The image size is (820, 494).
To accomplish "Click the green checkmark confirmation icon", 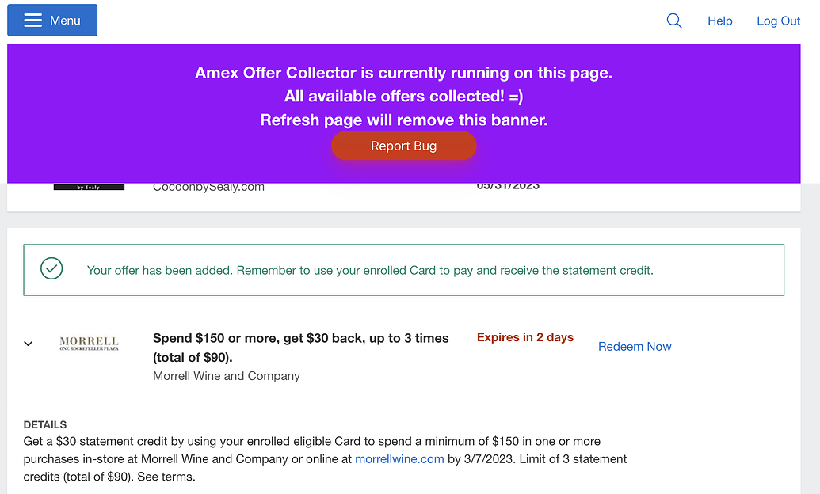I will tap(51, 268).
